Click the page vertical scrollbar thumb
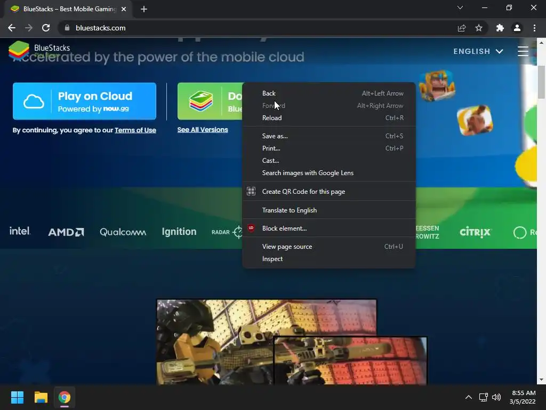The width and height of the screenshot is (546, 410). click(x=541, y=82)
